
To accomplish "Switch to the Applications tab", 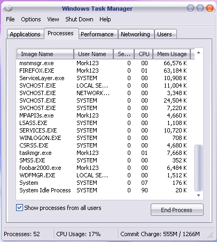I will tap(25, 34).
